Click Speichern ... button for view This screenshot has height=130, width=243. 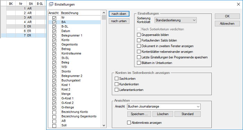139,114
